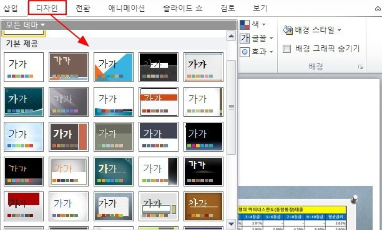382x230 pixels.
Task: Select the black theme with blue gradient bottom
Action: (x=203, y=137)
